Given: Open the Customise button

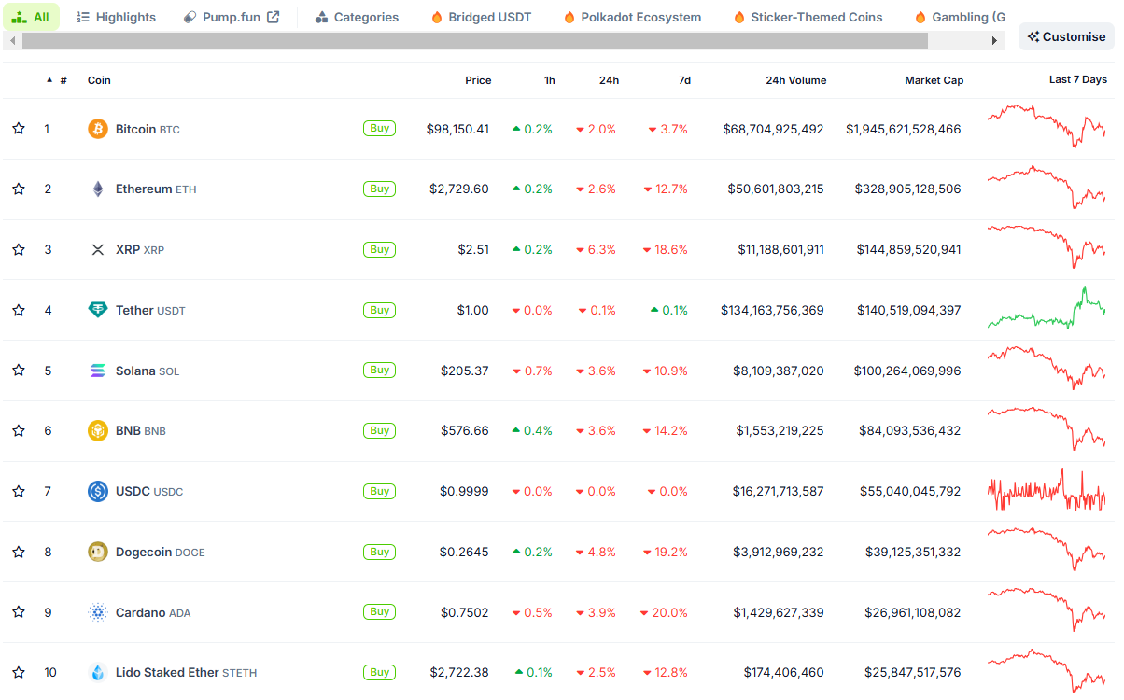Looking at the screenshot, I should pos(1066,36).
